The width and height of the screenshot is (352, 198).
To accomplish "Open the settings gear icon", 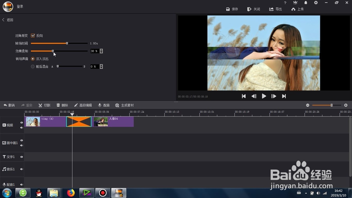I will (x=316, y=3).
